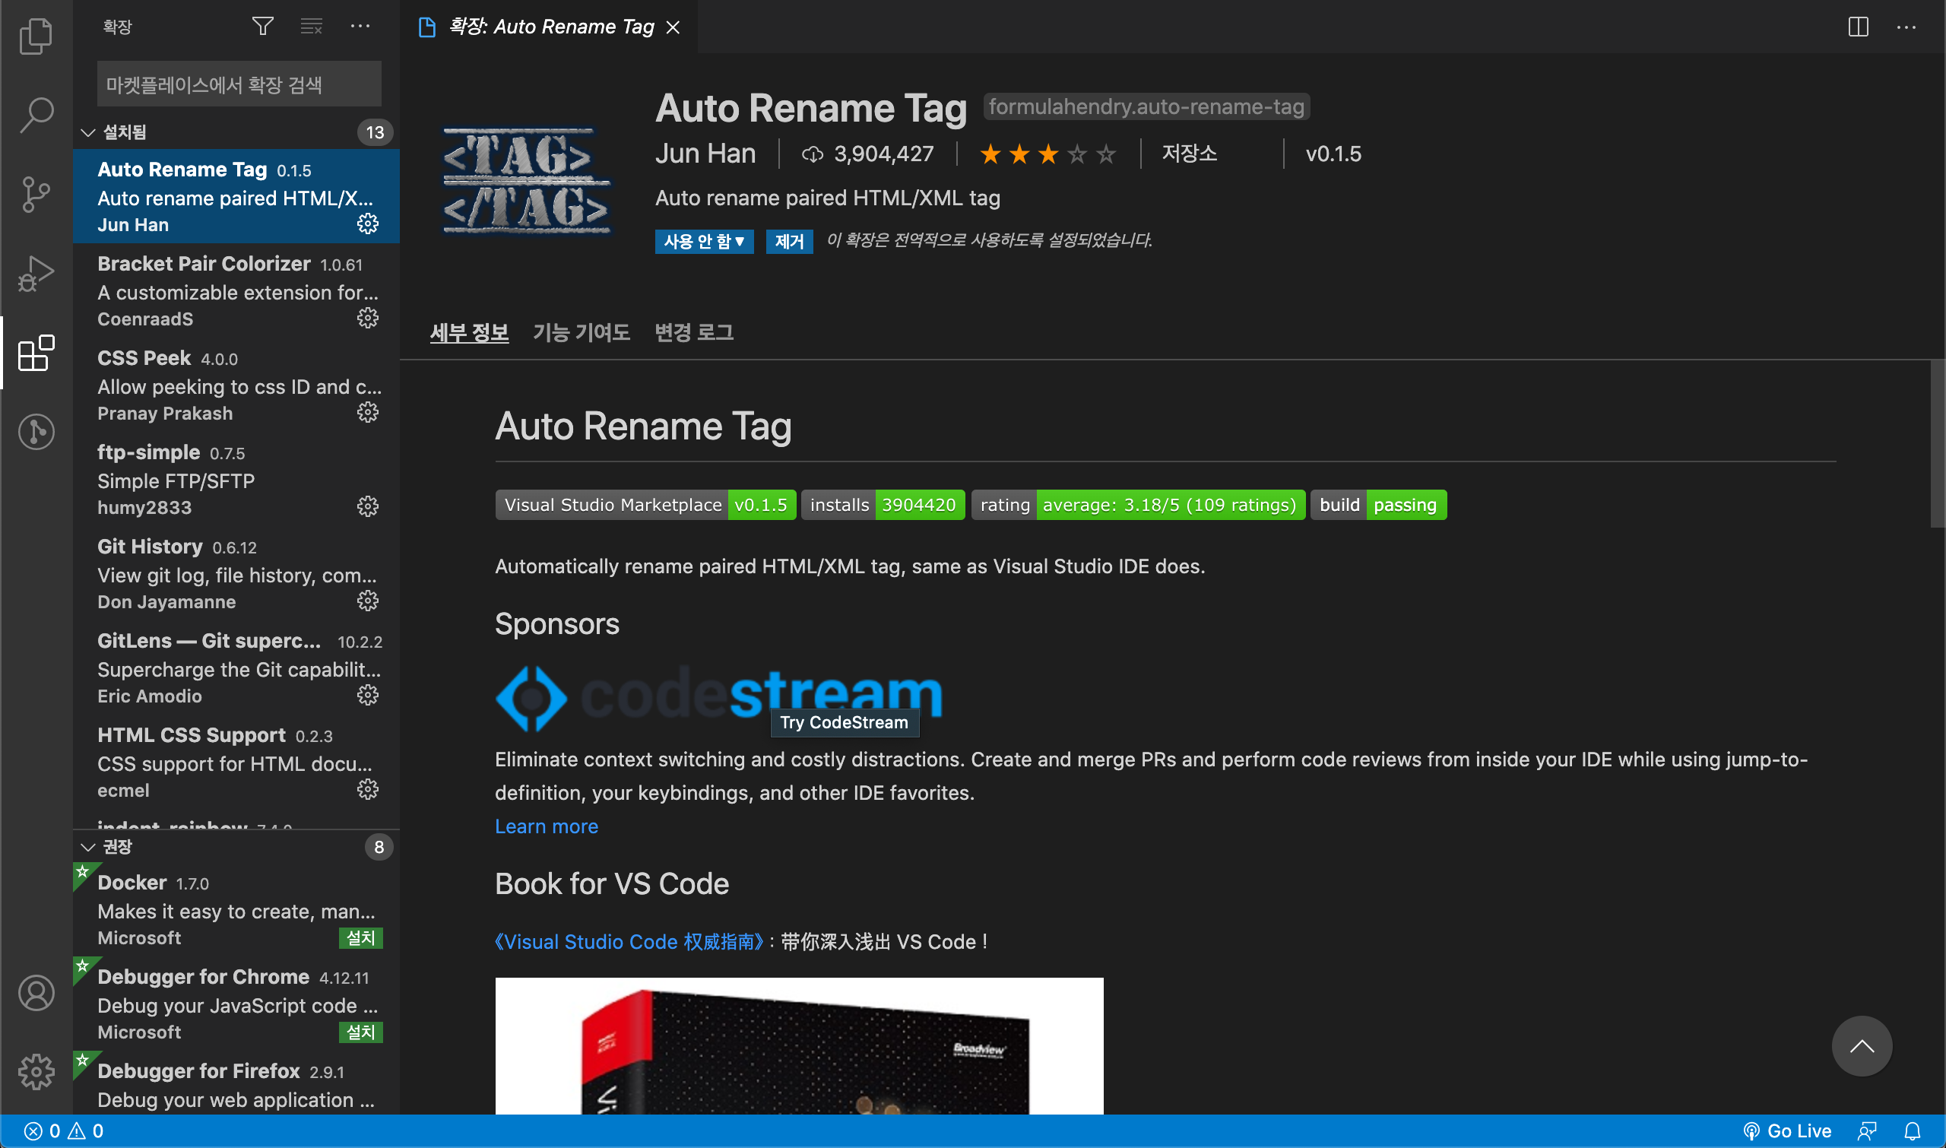The width and height of the screenshot is (1946, 1148).
Task: Click the filter extensions funnel icon
Action: click(x=262, y=27)
